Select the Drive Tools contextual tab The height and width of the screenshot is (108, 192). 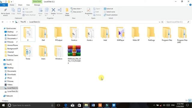tap(37, 1)
